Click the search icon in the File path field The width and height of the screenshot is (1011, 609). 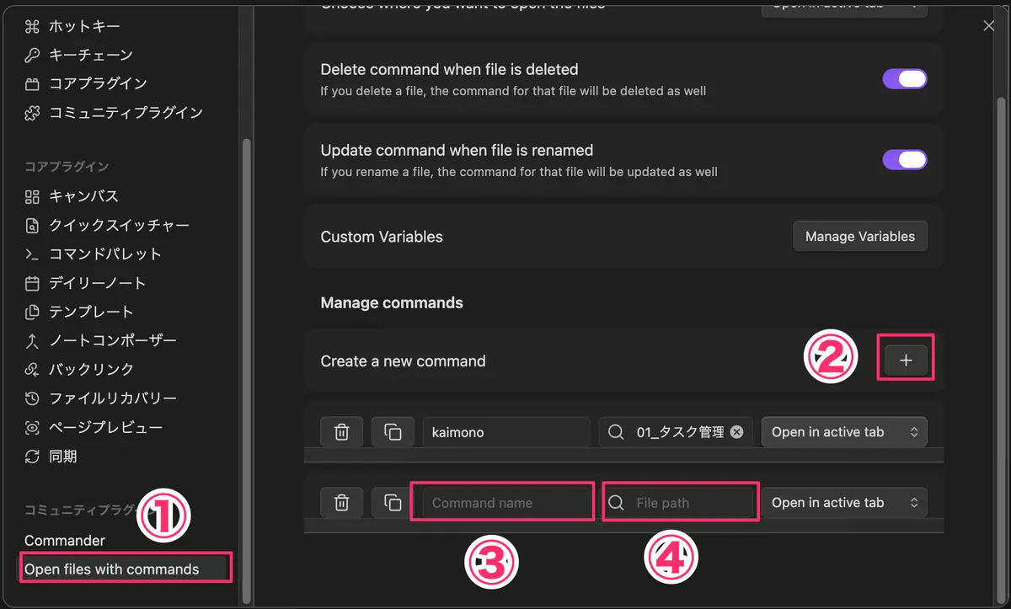(617, 503)
